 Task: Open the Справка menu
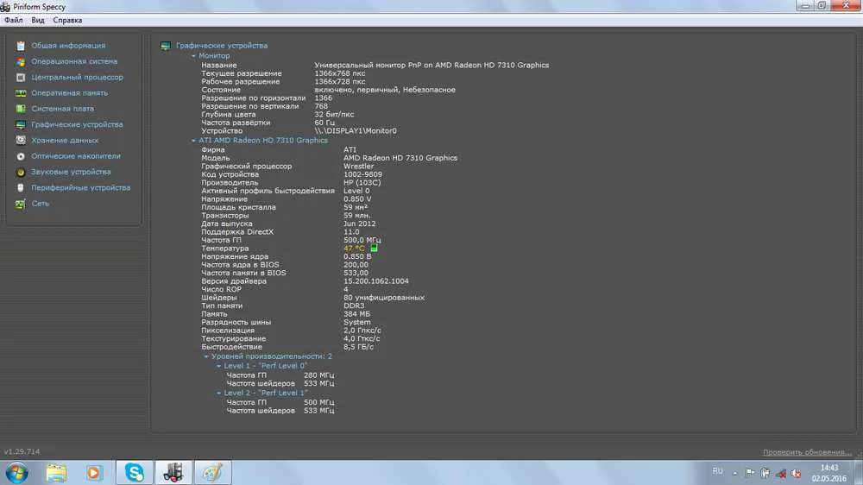(67, 21)
